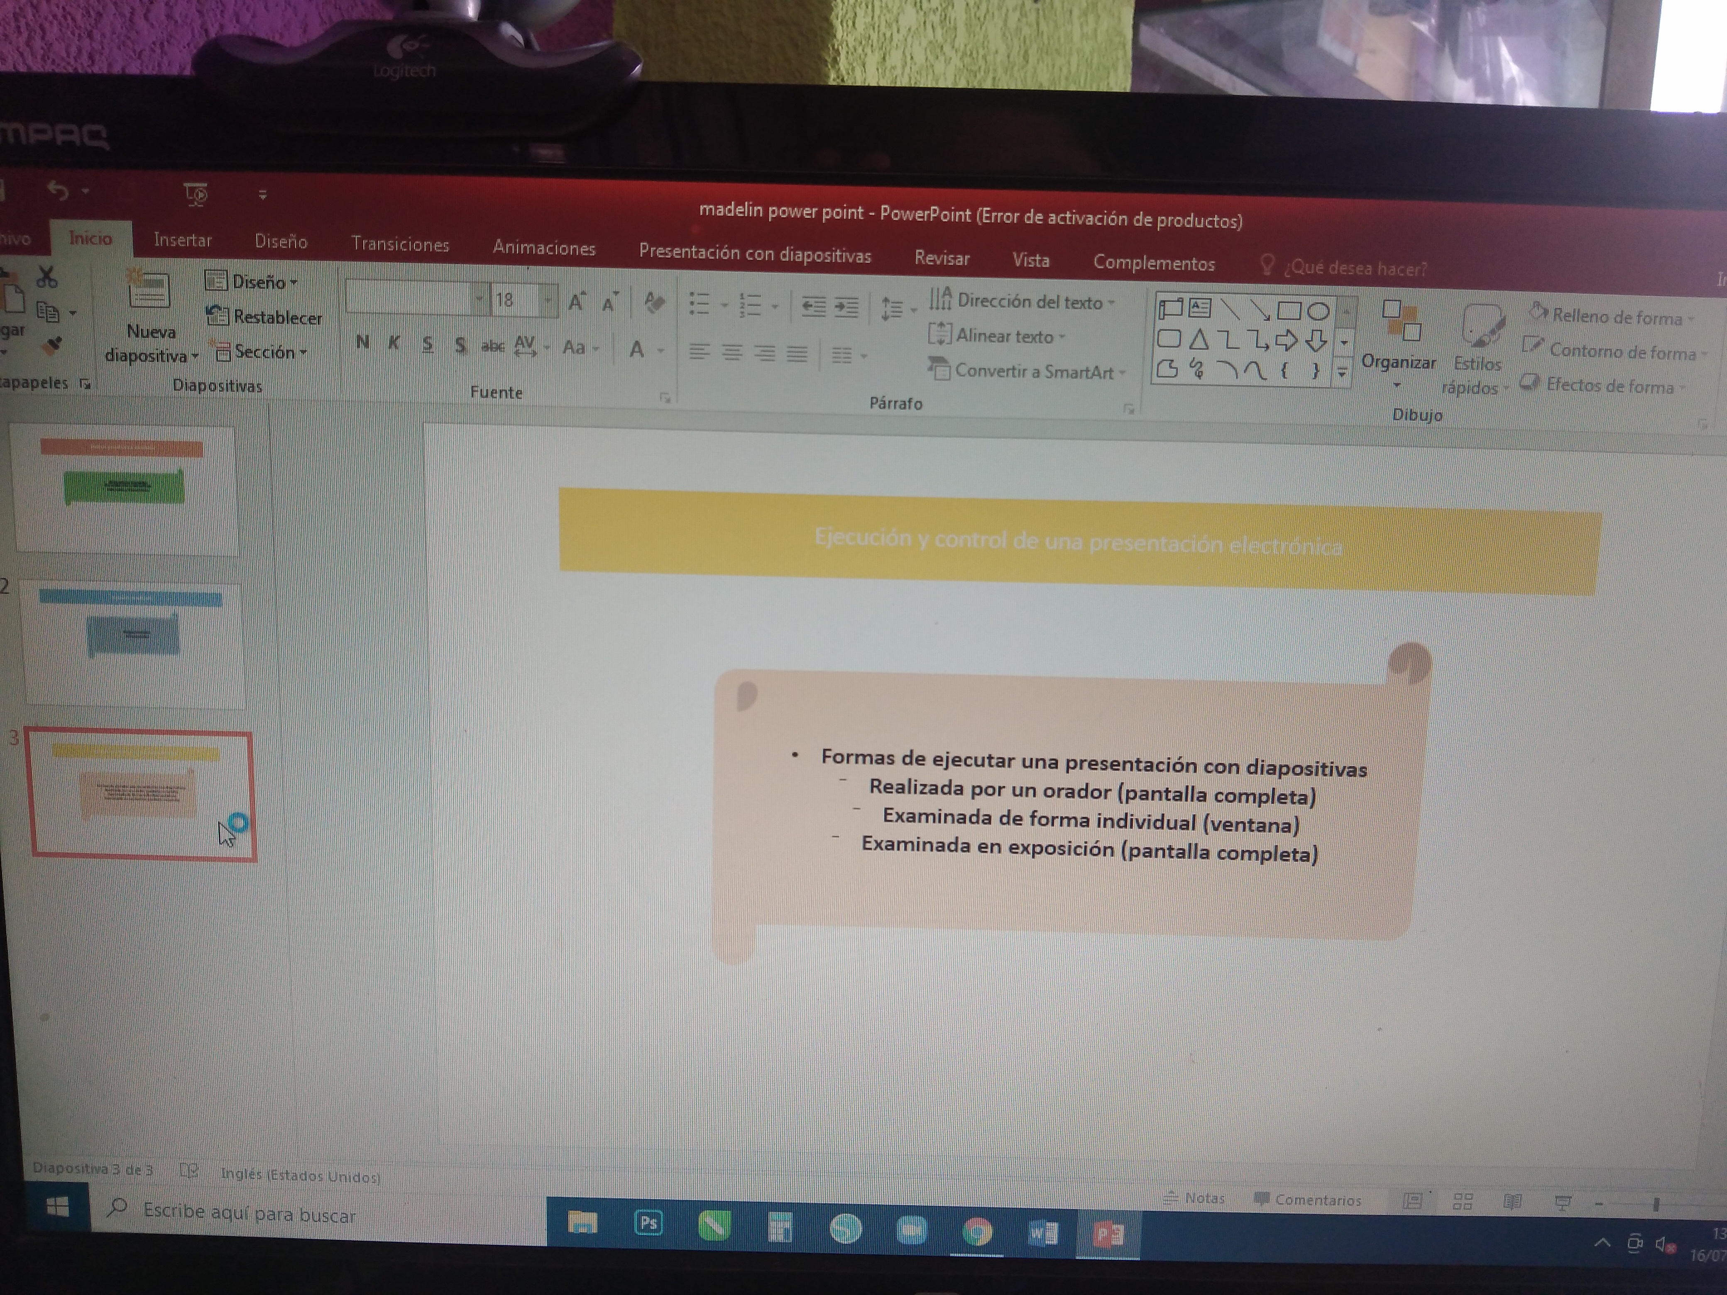The height and width of the screenshot is (1295, 1727).
Task: Switch to slide sorter view icon
Action: pos(1462,1202)
